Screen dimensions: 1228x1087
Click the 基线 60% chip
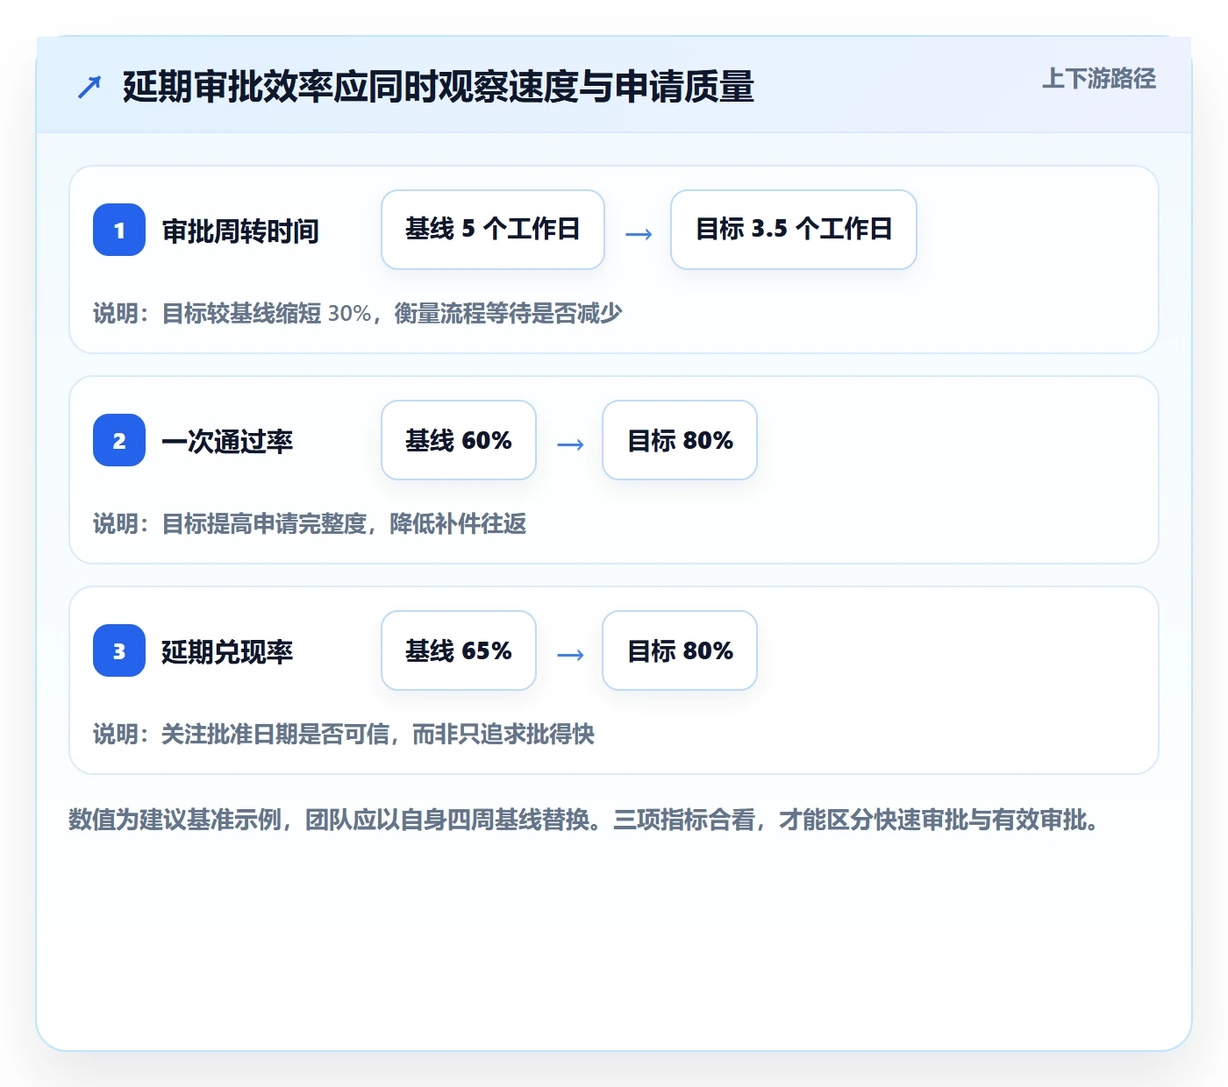(x=459, y=440)
